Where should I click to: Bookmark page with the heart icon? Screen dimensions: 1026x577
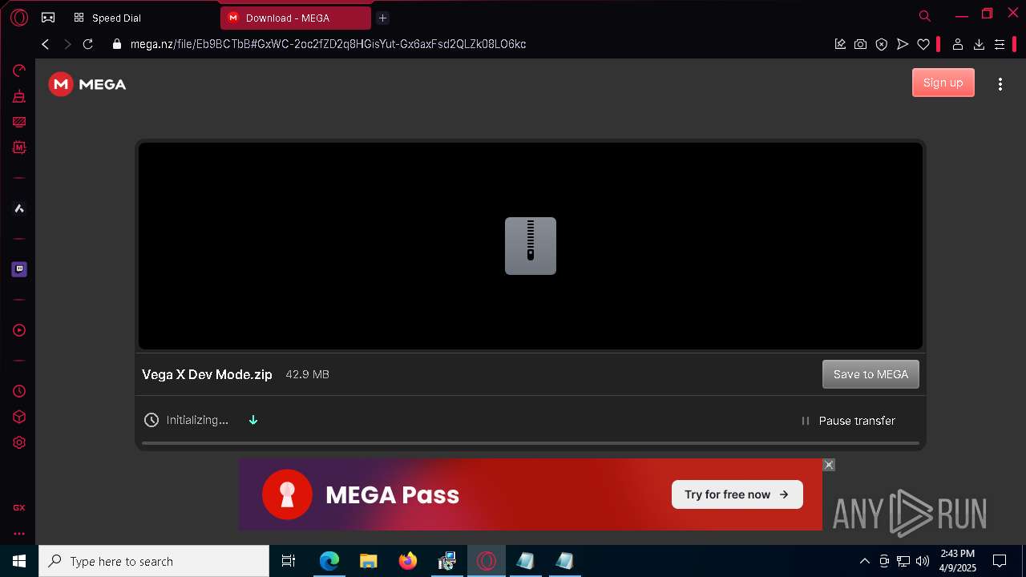point(923,44)
